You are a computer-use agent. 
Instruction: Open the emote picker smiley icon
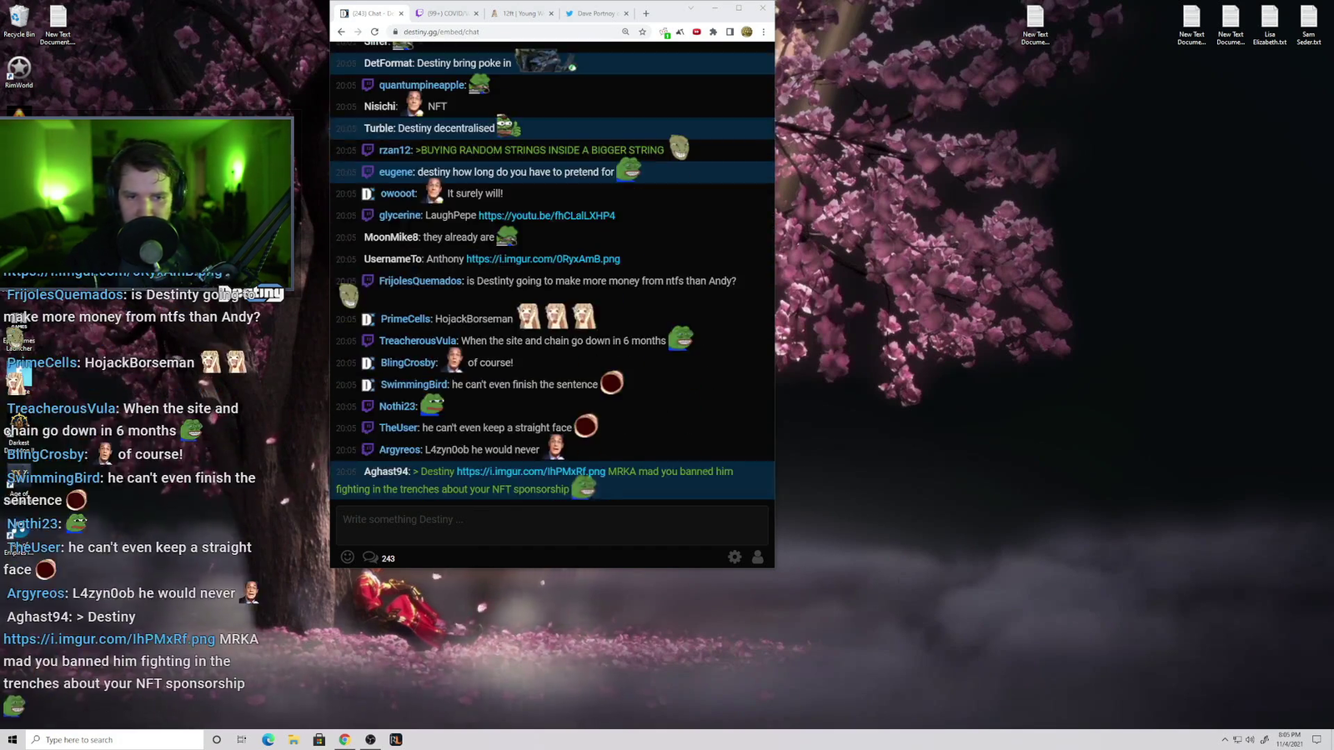(x=348, y=557)
